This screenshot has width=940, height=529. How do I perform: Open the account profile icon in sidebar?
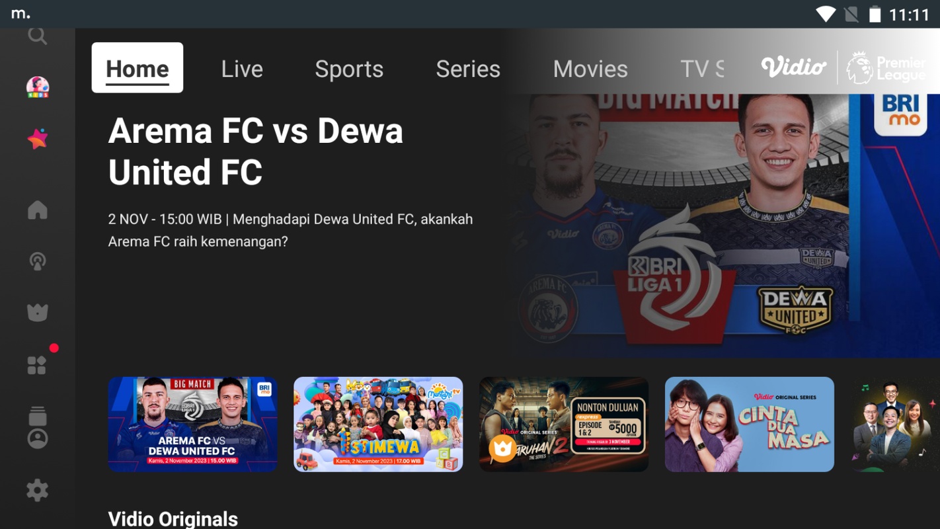38,438
